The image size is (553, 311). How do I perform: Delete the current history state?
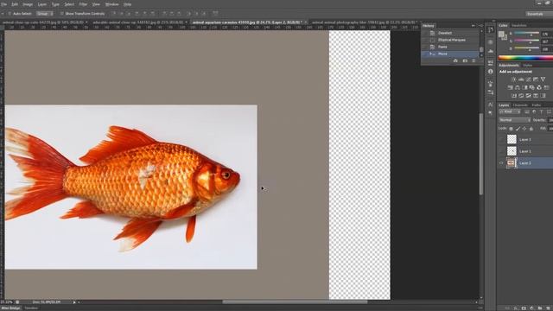[474, 60]
